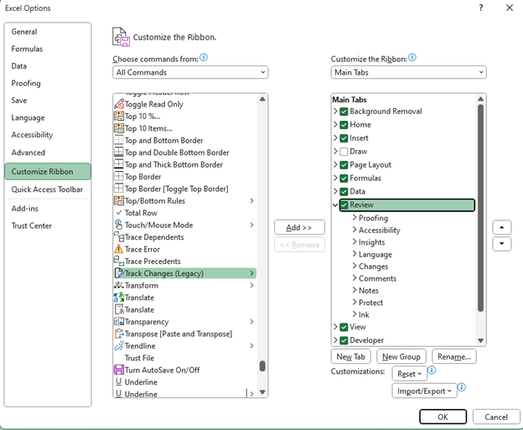Click the Transparency command icon

coord(119,322)
